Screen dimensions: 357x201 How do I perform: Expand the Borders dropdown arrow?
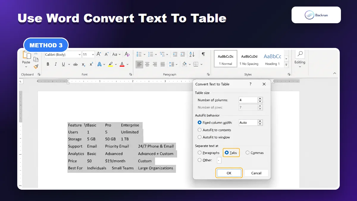[x=201, y=64]
